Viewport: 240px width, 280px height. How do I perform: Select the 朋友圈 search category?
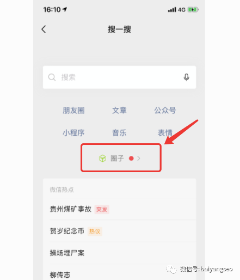click(x=73, y=110)
